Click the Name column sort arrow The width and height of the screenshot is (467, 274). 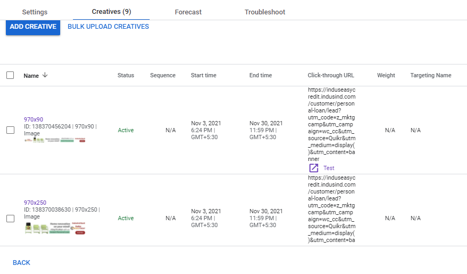[x=45, y=75]
